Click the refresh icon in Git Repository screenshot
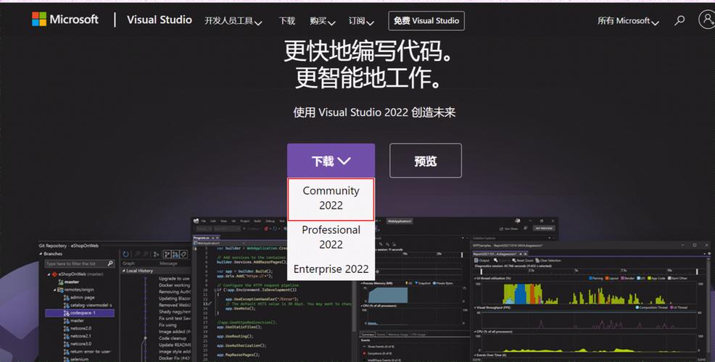 pyautogui.click(x=126, y=254)
